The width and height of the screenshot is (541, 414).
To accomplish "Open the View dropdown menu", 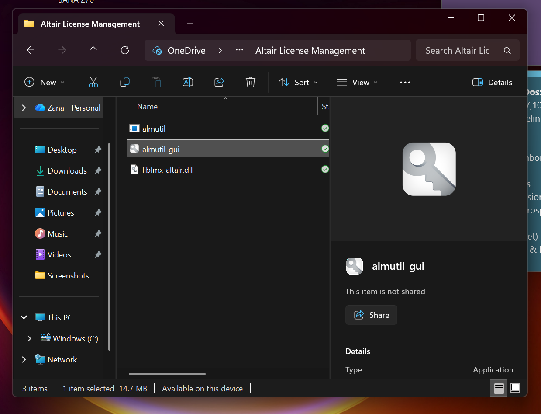I will coord(357,82).
